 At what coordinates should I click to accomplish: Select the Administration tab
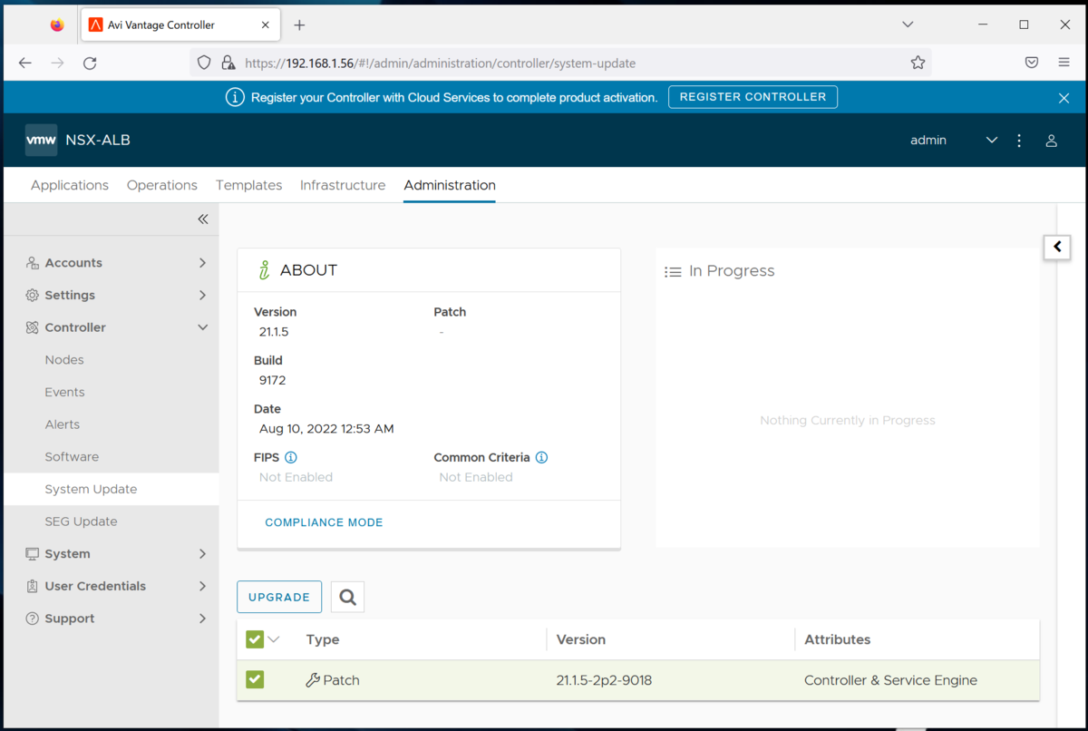450,185
